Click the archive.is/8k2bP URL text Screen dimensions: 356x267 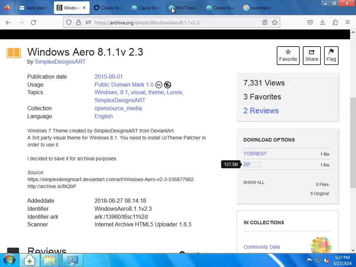[x=52, y=186]
